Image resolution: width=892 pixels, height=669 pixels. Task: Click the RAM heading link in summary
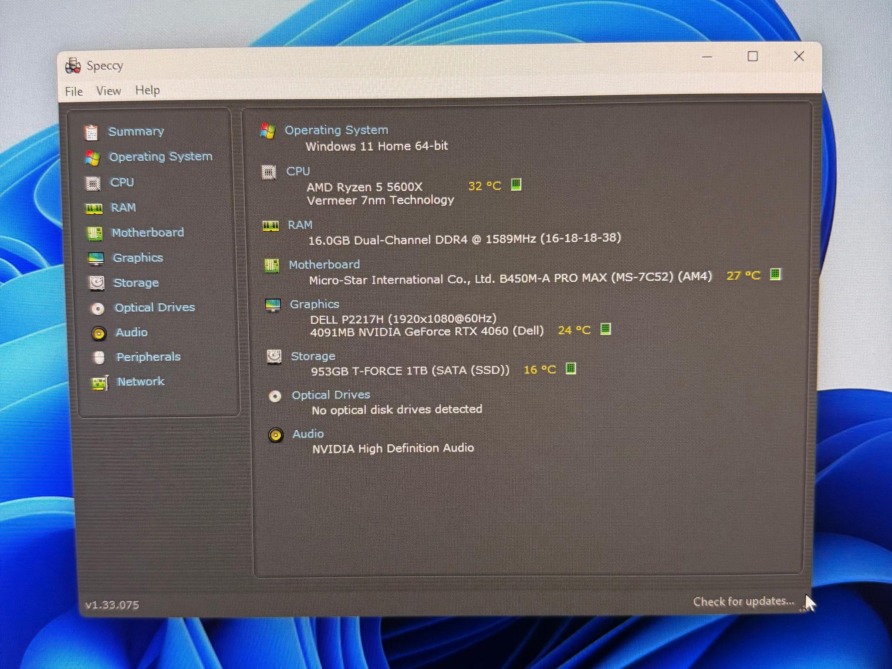pos(300,225)
